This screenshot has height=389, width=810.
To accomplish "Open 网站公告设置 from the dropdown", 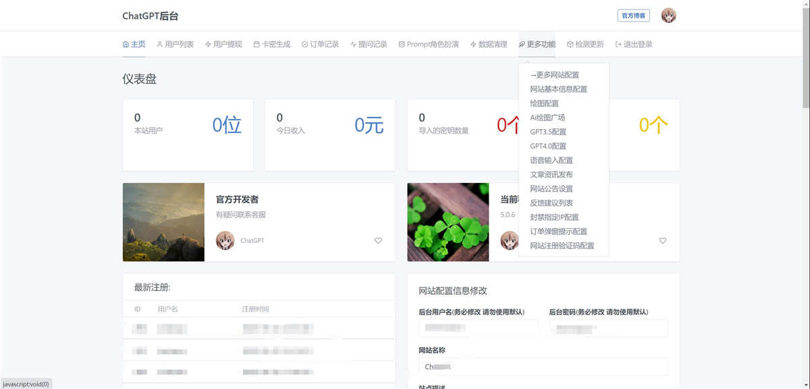I will (x=551, y=188).
